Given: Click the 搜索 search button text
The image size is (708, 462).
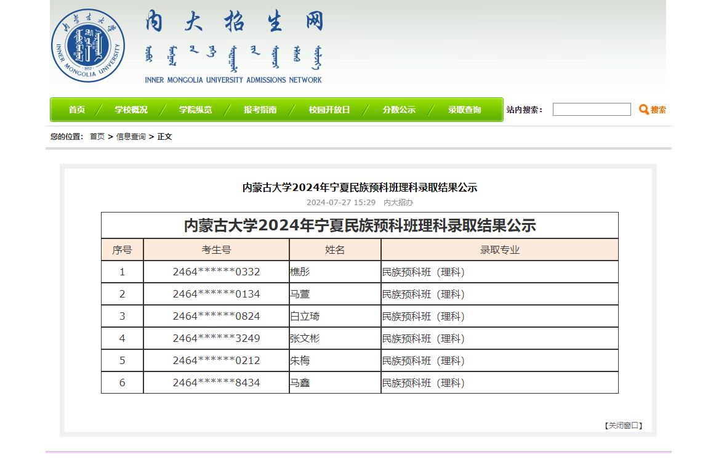Looking at the screenshot, I should (x=658, y=110).
